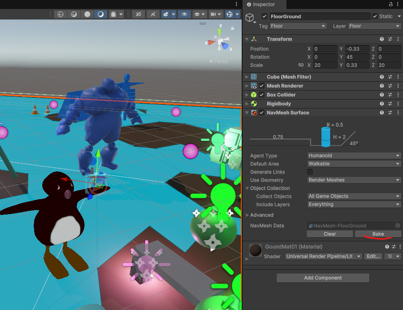Viewport: 403px width, 310px height.
Task: Select unlit draw mode button
Action: point(87,14)
